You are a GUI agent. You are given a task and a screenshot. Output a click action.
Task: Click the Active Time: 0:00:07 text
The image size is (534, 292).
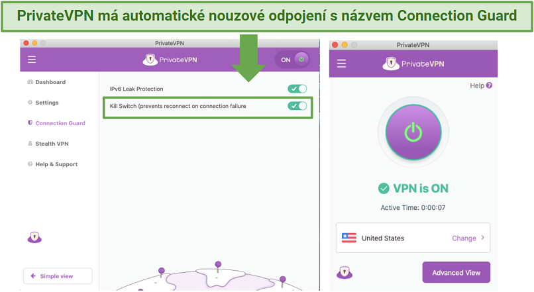[413, 208]
